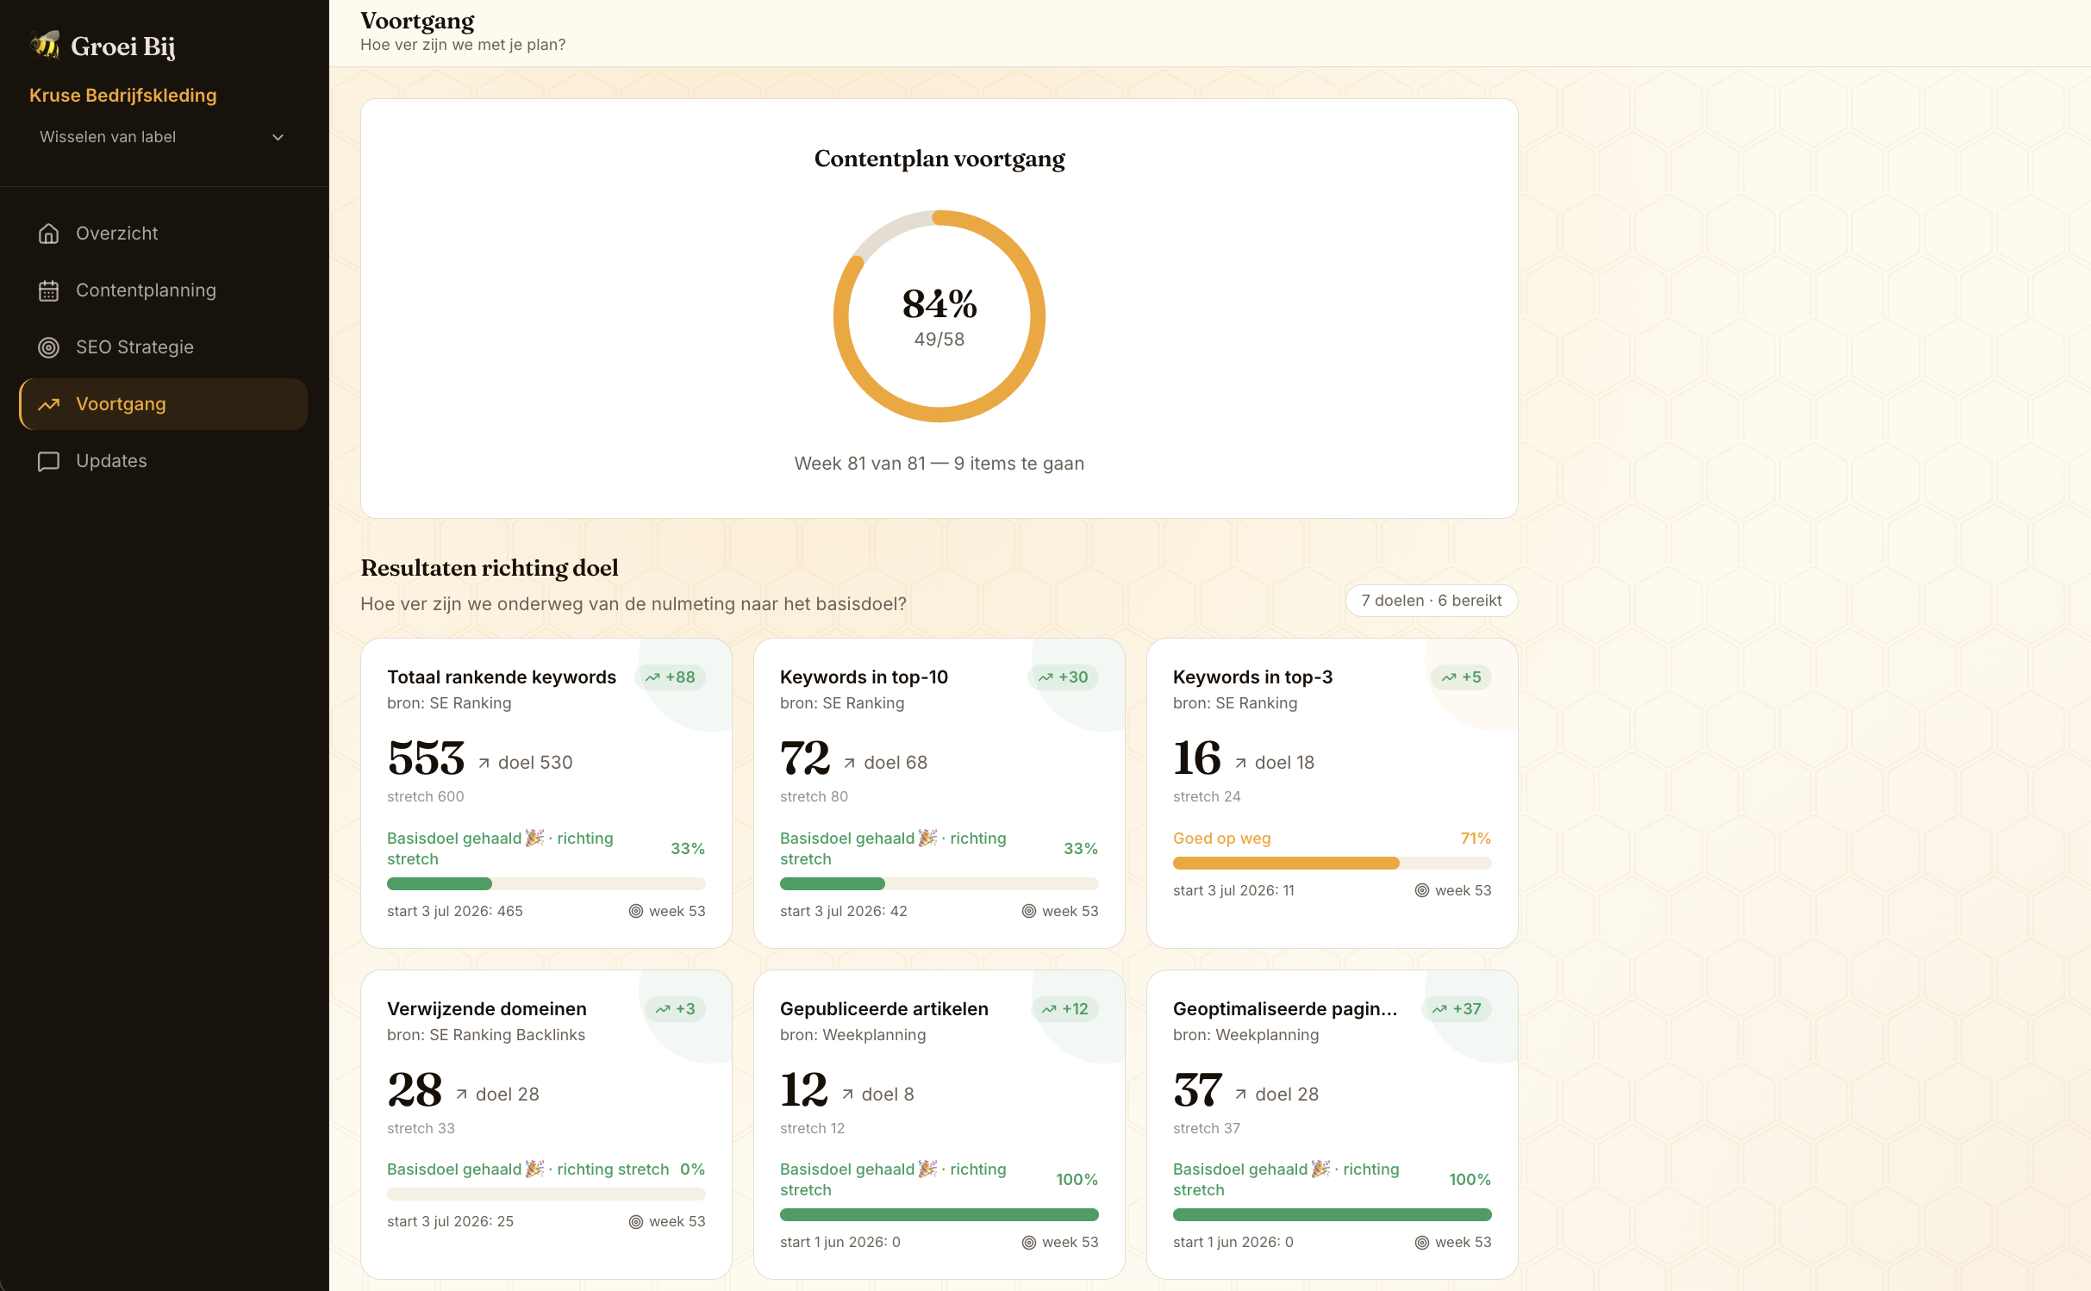Image resolution: width=2091 pixels, height=1291 pixels.
Task: Click 'Week 81 van 81 — 9 items te gaan'
Action: coord(939,464)
